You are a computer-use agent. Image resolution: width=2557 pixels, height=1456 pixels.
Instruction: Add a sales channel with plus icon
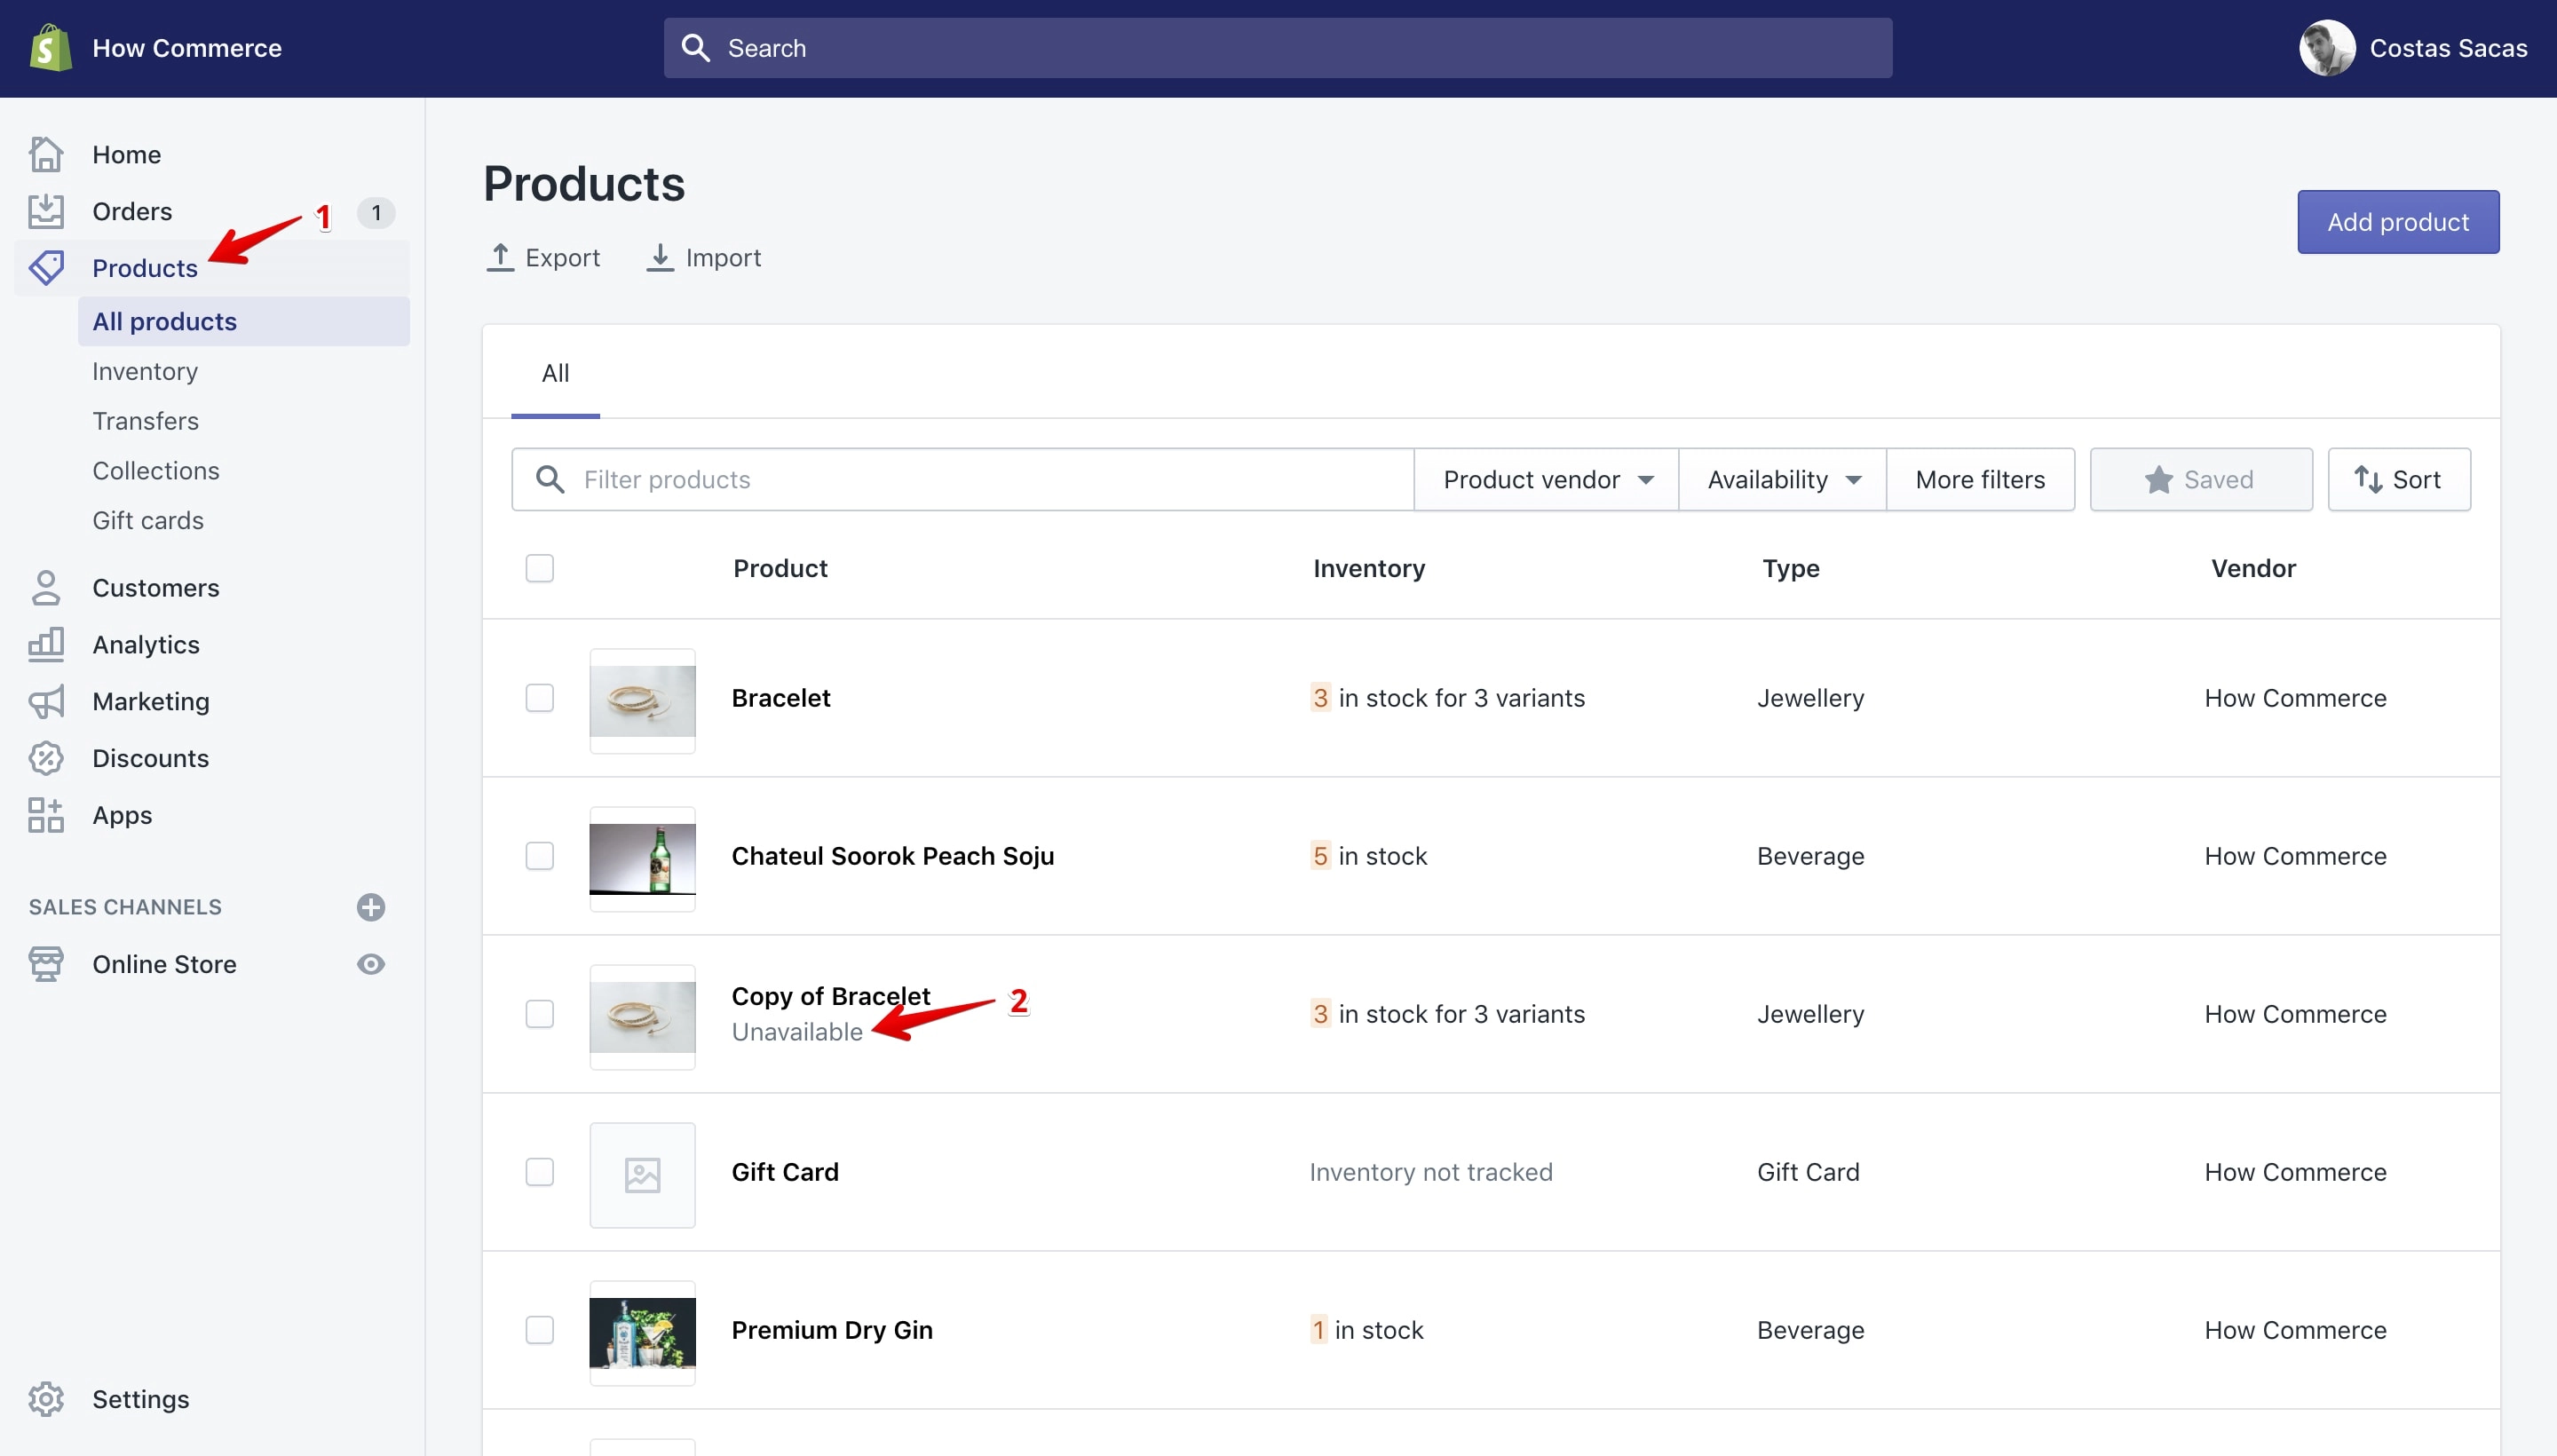point(371,907)
